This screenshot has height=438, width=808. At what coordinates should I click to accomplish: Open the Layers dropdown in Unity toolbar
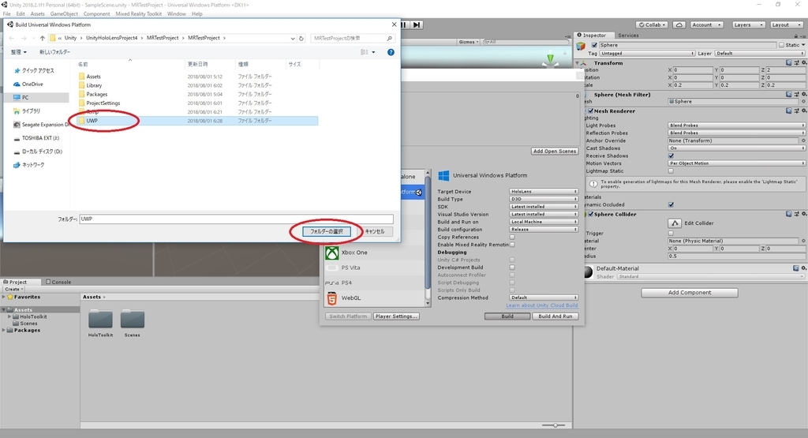pyautogui.click(x=748, y=24)
